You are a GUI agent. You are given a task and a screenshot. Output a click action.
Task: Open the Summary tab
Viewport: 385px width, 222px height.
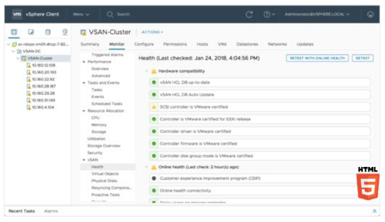pos(90,44)
